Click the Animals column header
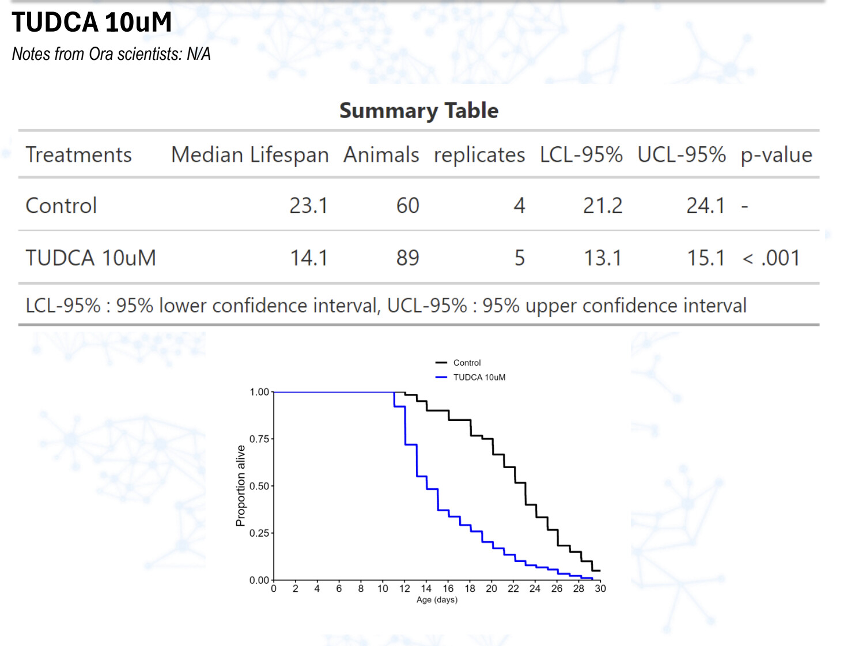 [x=381, y=155]
